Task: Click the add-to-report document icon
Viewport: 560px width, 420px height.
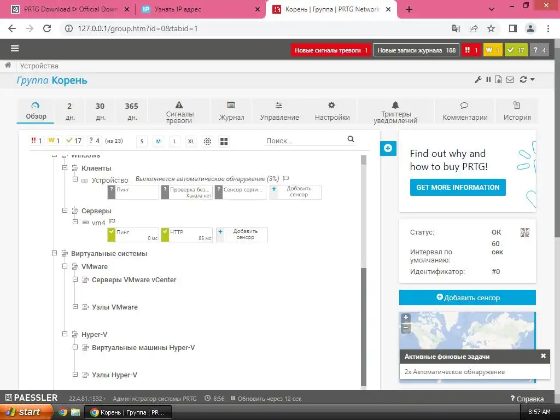Action: pos(498,80)
